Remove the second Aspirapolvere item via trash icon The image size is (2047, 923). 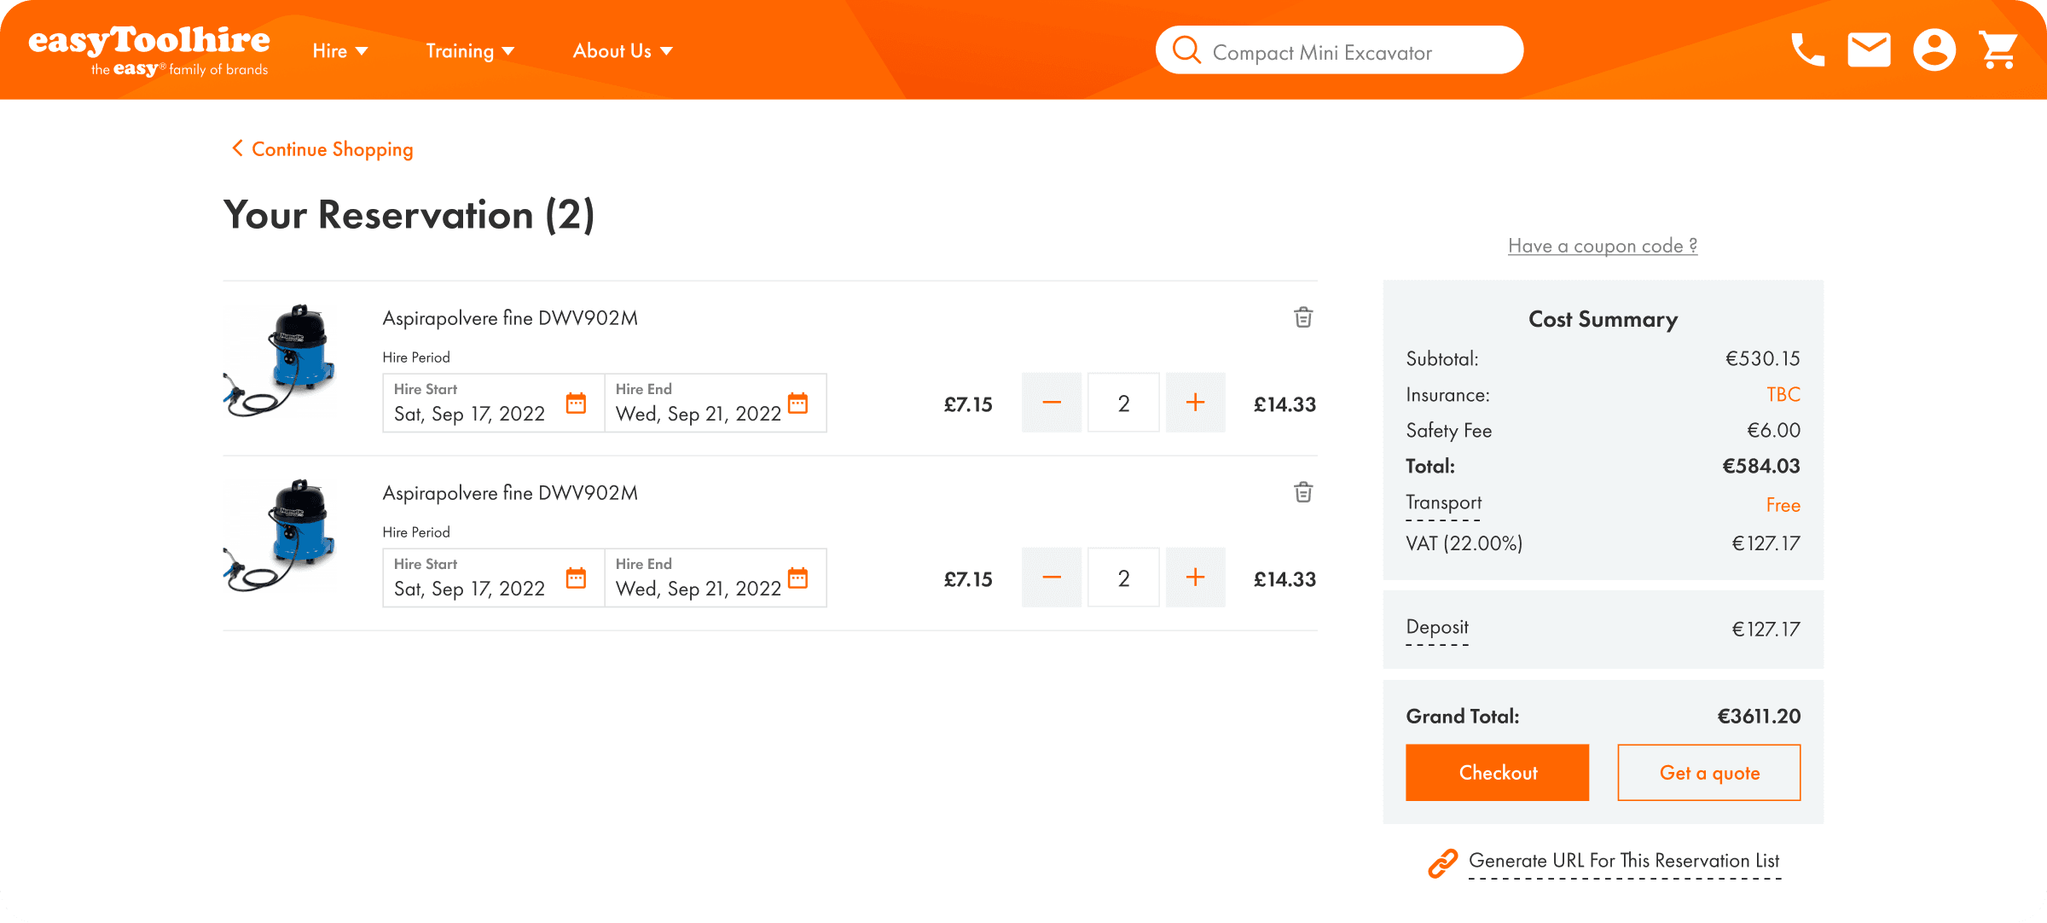(1302, 492)
